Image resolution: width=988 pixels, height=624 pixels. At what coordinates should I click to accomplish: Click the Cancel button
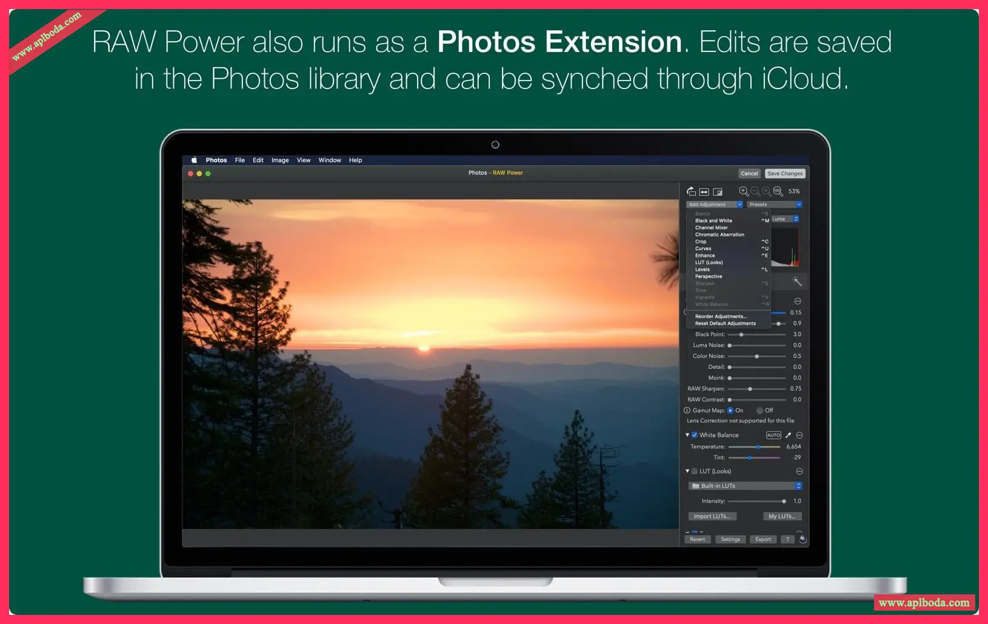coord(749,173)
